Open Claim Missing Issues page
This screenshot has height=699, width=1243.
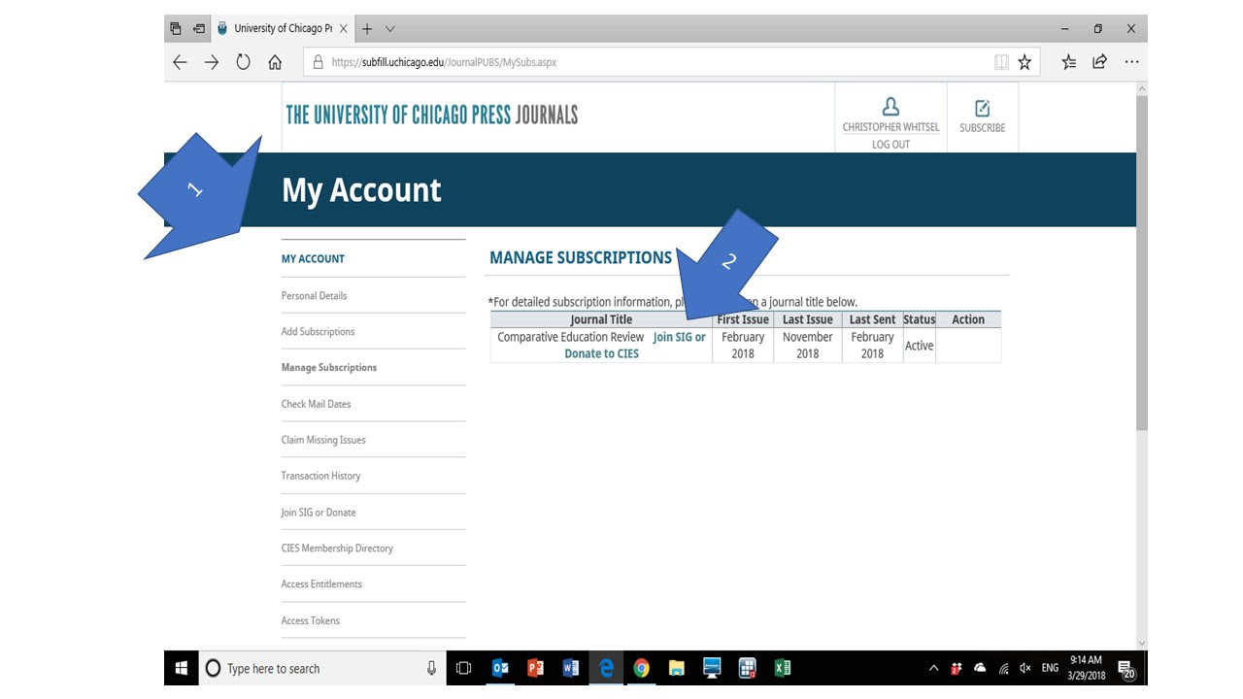pos(323,440)
